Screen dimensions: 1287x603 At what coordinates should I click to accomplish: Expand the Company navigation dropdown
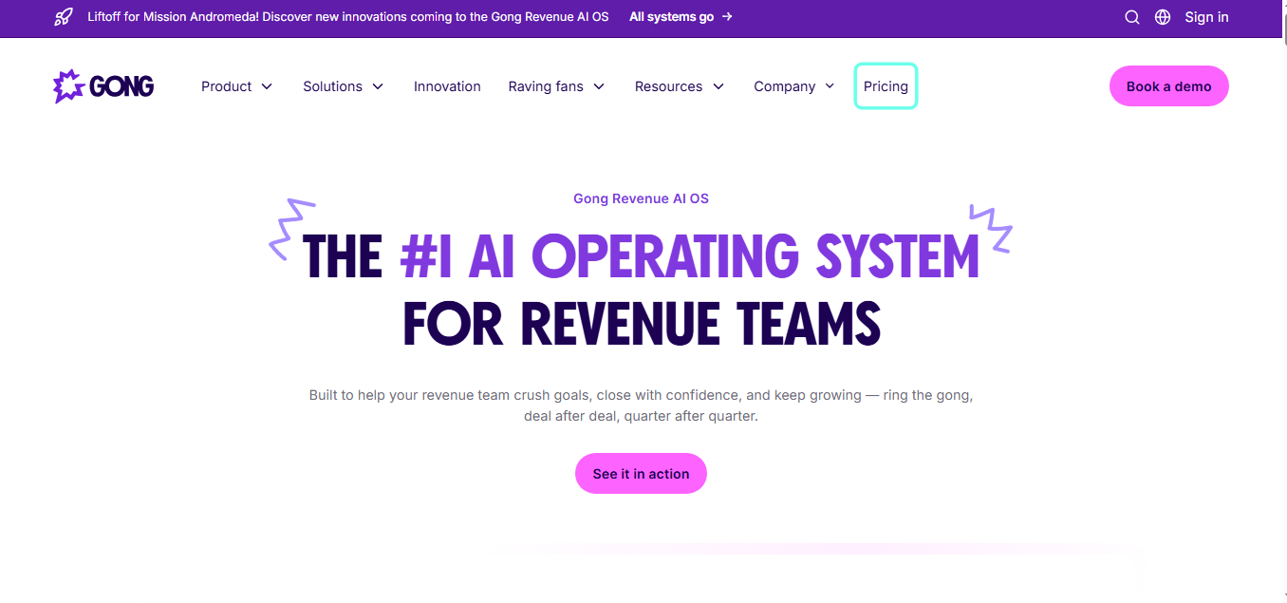(x=793, y=86)
